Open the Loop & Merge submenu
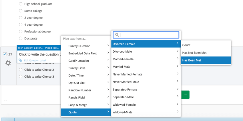The image size is (243, 121). pos(86,105)
